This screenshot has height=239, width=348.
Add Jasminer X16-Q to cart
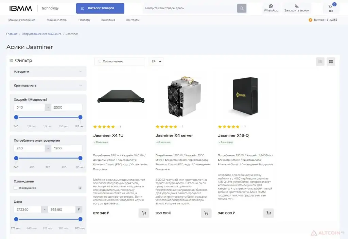[268, 213]
